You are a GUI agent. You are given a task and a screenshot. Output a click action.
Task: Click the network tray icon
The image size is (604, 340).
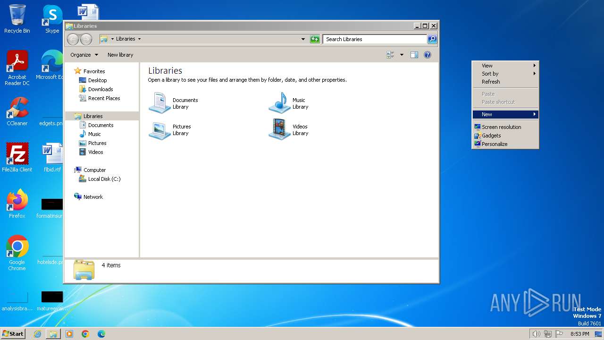(x=548, y=334)
